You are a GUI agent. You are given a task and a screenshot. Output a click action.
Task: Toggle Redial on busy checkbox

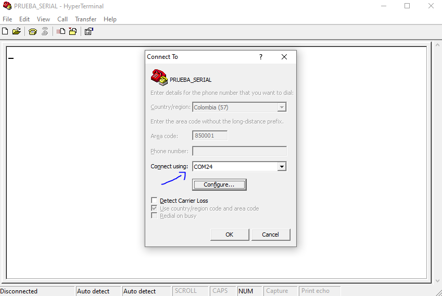click(154, 216)
